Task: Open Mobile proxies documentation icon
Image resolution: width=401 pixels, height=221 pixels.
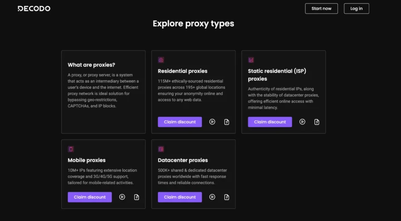Action: point(137,197)
